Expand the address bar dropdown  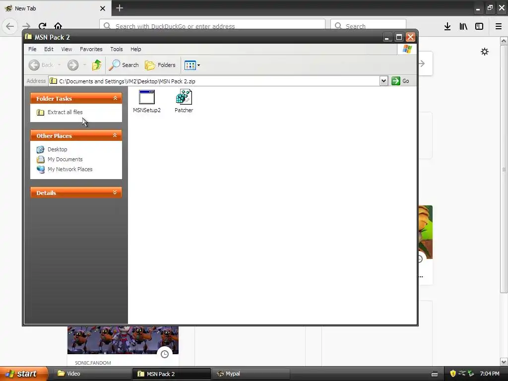point(383,81)
